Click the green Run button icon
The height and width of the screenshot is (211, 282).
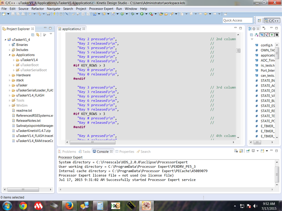coord(142,14)
